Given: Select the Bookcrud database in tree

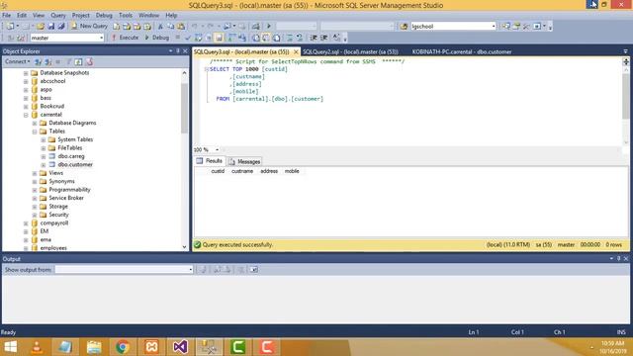Looking at the screenshot, I should [52, 106].
